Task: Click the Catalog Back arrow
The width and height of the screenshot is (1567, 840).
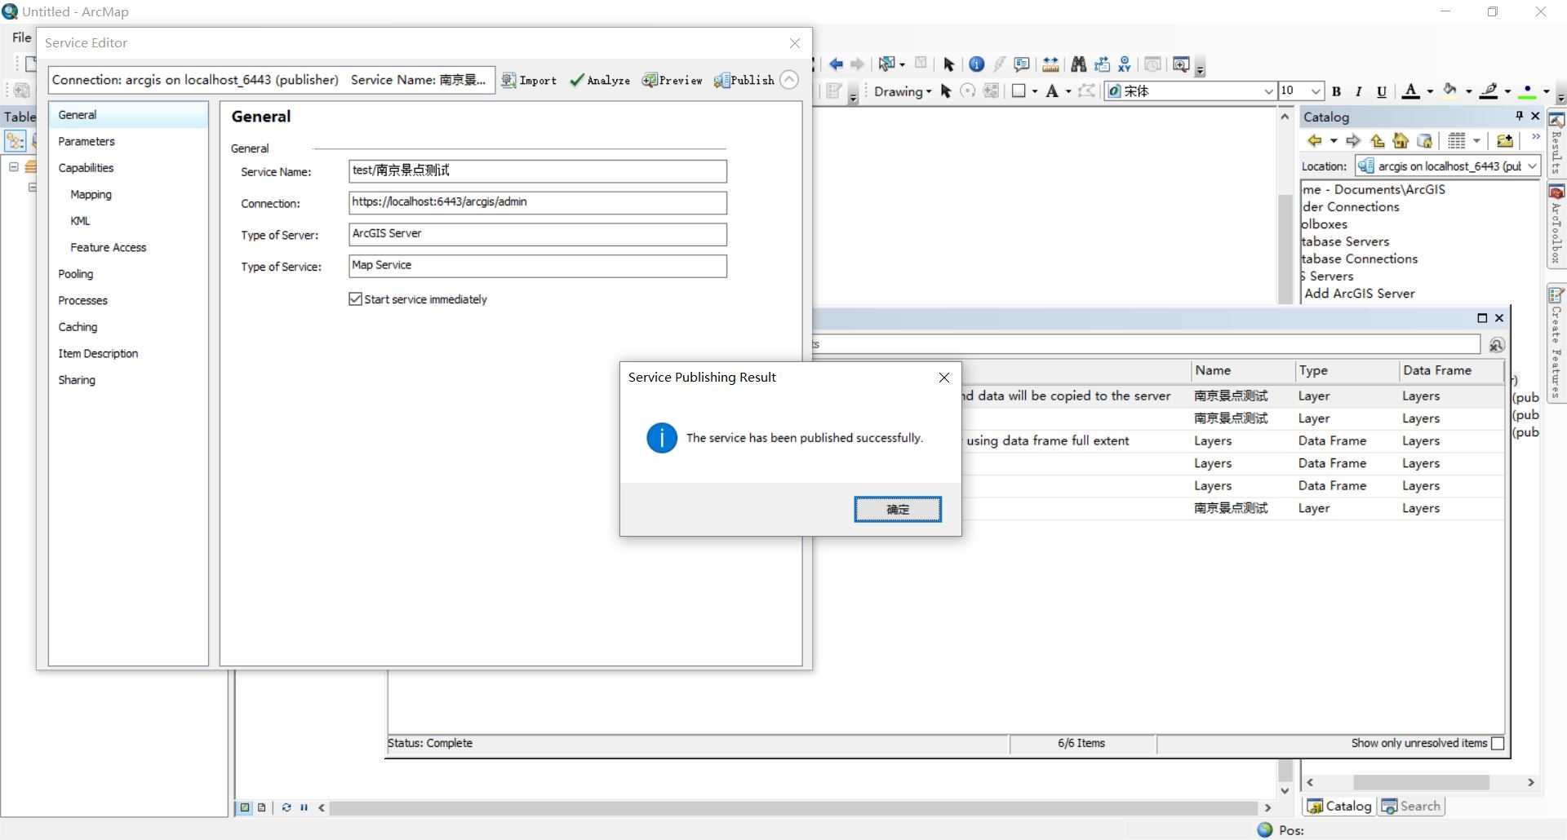Action: coord(1314,140)
